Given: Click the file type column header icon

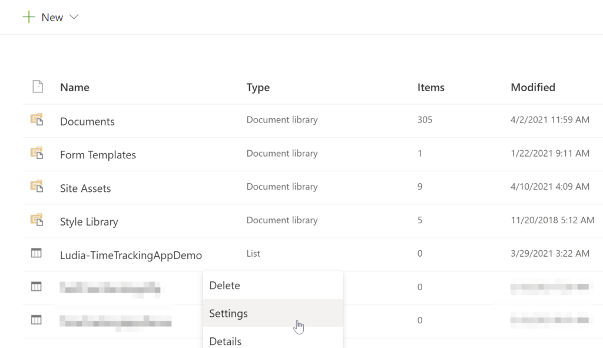Looking at the screenshot, I should 38,87.
